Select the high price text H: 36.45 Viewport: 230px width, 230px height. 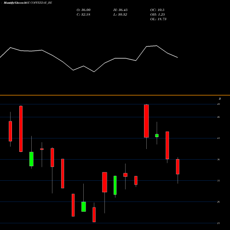click(121, 10)
